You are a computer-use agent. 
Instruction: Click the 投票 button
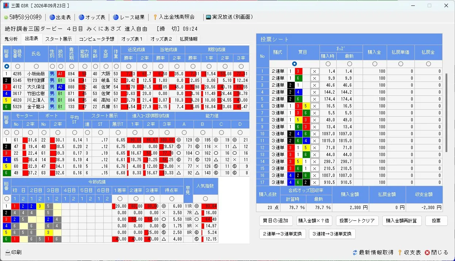coord(436,221)
